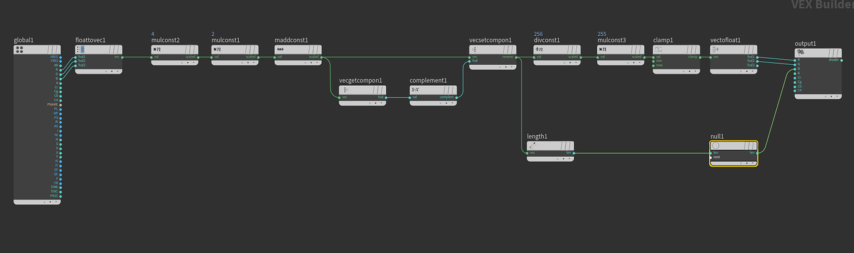Select the length1 name label
Image resolution: width=854 pixels, height=253 pixels.
[x=537, y=136]
